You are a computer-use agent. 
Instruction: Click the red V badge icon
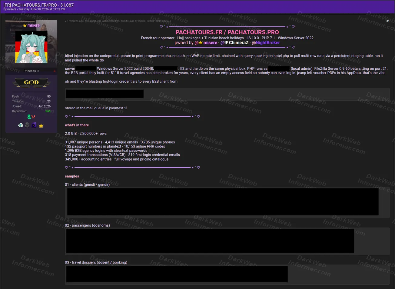pos(33,117)
